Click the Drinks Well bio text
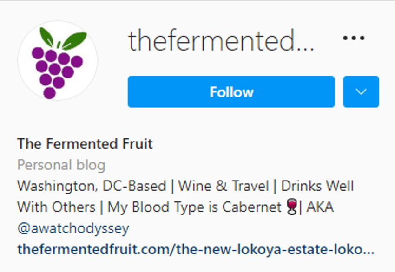This screenshot has width=395, height=272. (317, 186)
